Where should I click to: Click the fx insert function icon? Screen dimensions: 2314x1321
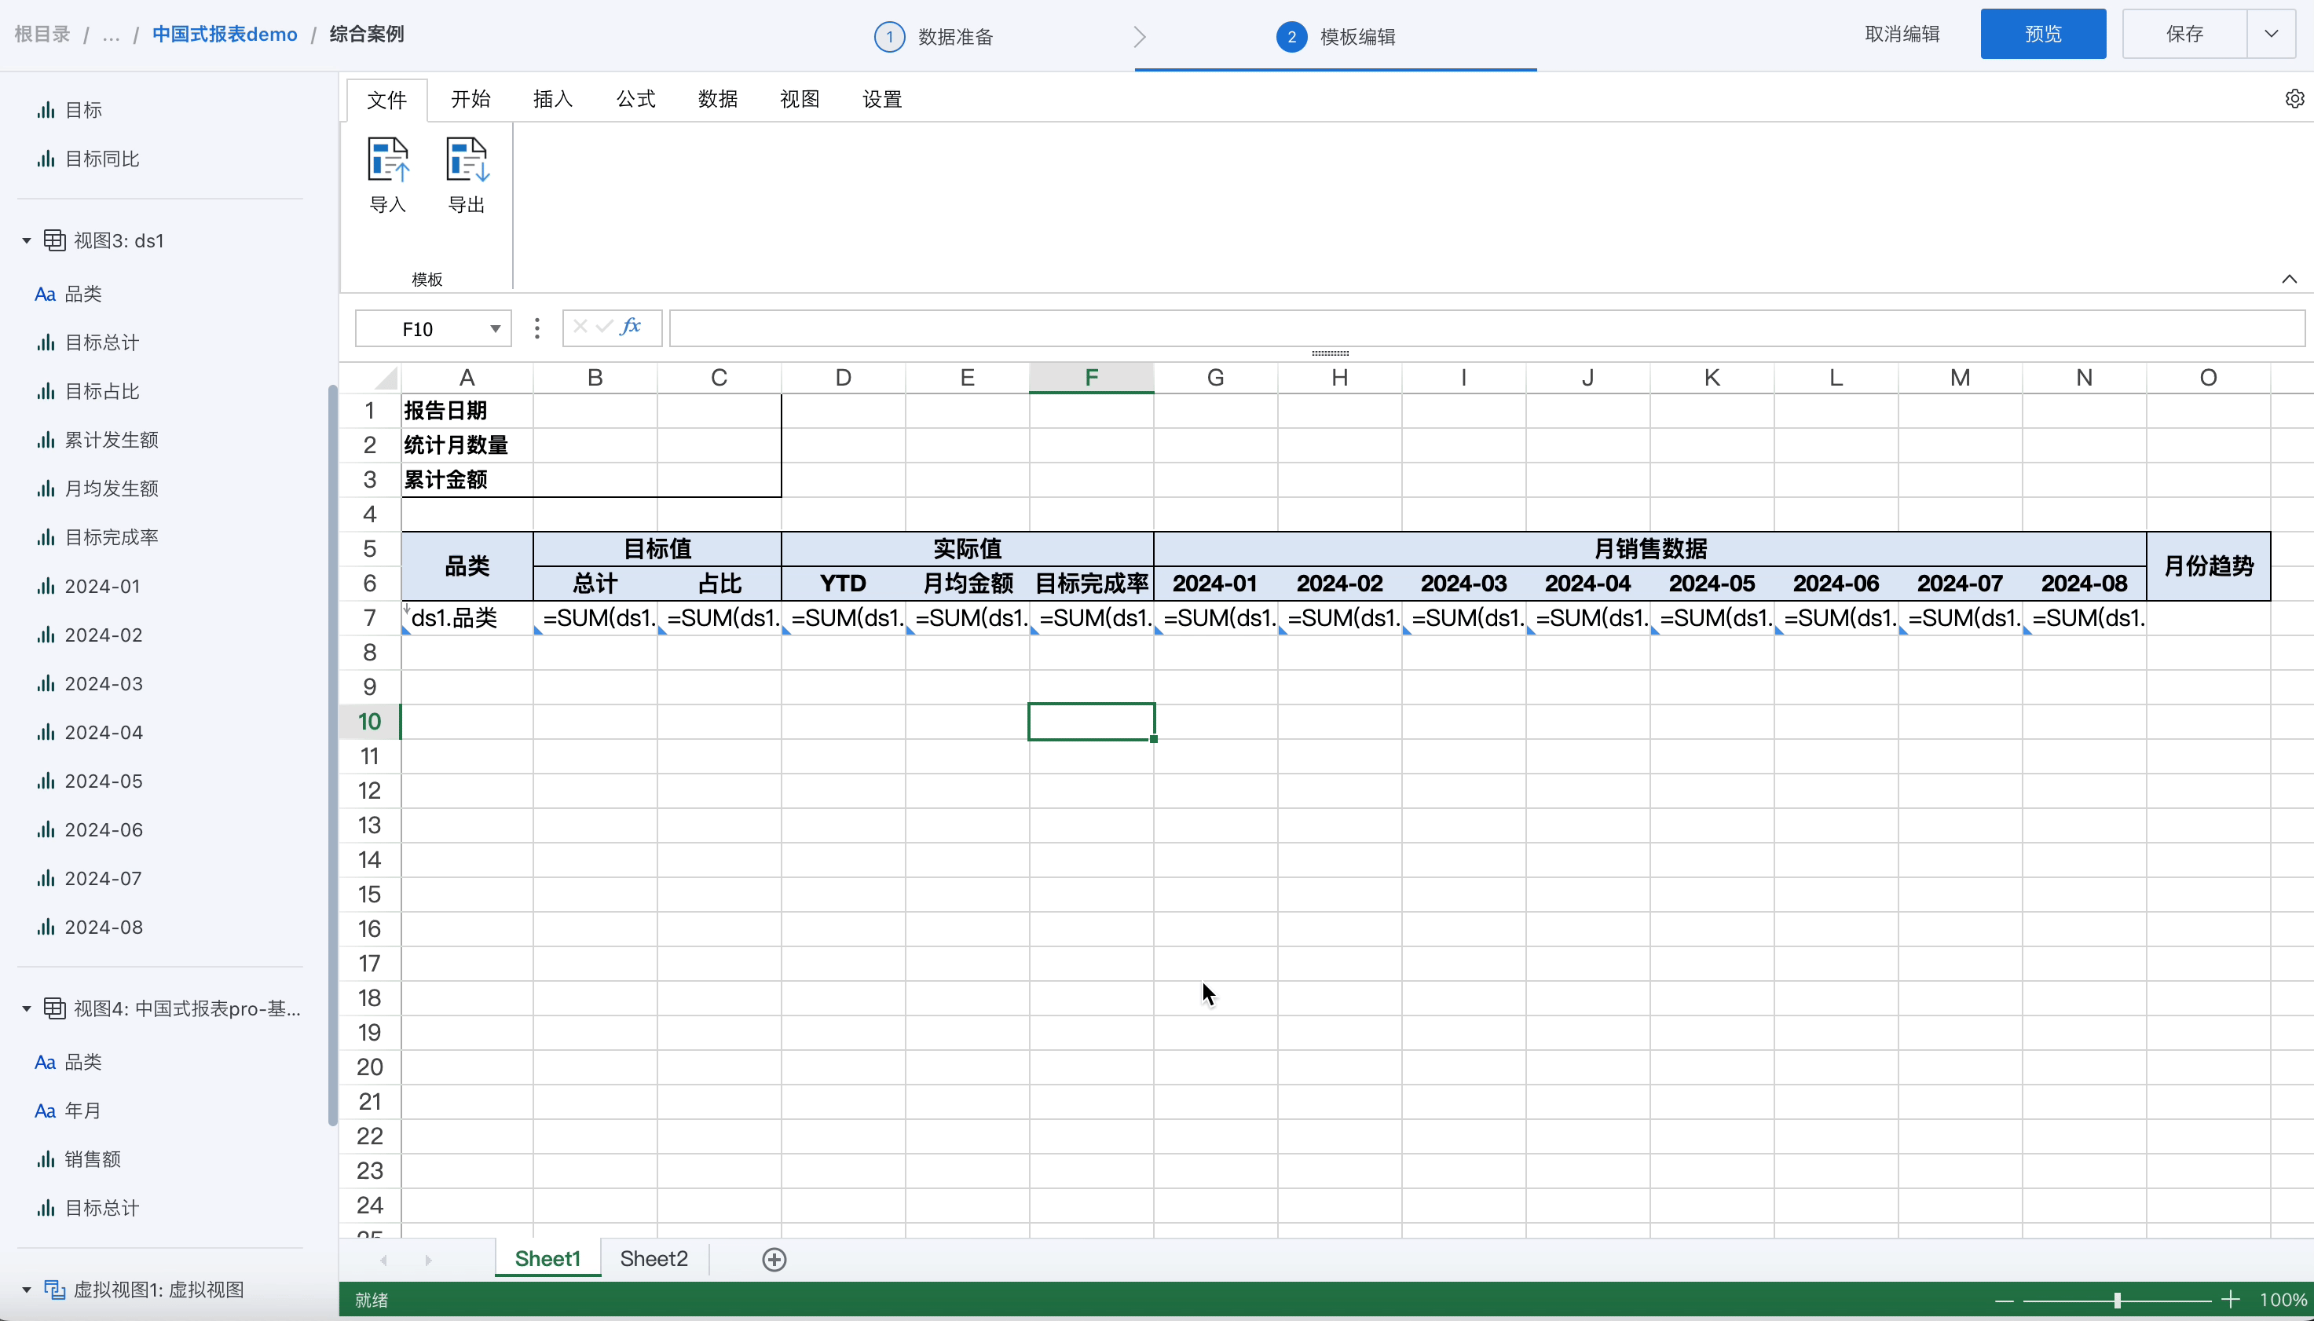tap(632, 327)
